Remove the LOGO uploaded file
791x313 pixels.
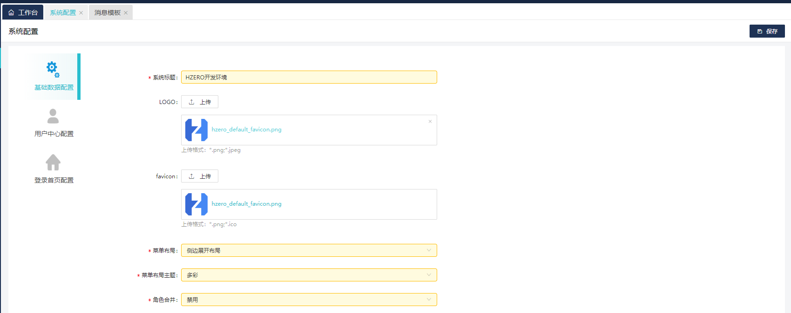[x=430, y=121]
